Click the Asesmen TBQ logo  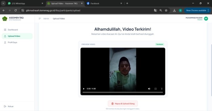[x=5, y=19]
